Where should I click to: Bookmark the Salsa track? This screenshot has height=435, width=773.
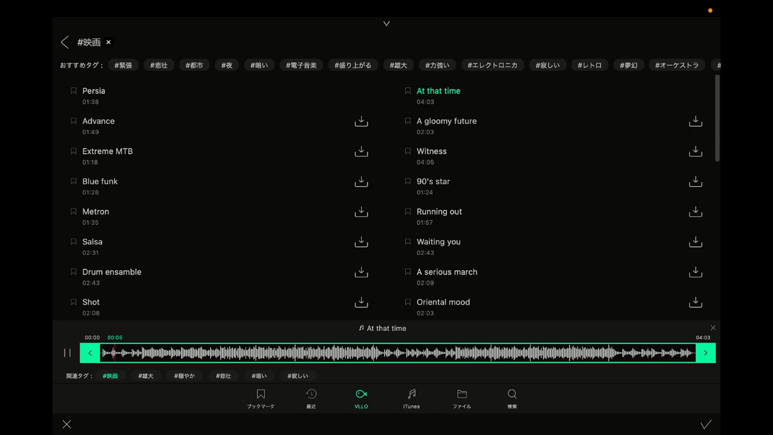click(74, 242)
